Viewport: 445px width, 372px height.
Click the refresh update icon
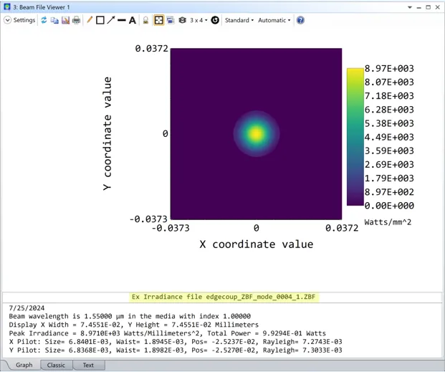(44, 20)
